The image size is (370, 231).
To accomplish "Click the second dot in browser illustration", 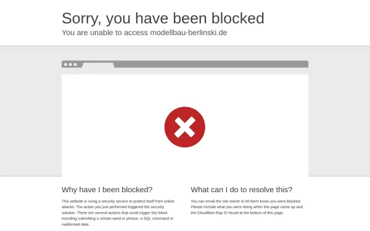I will (70, 64).
